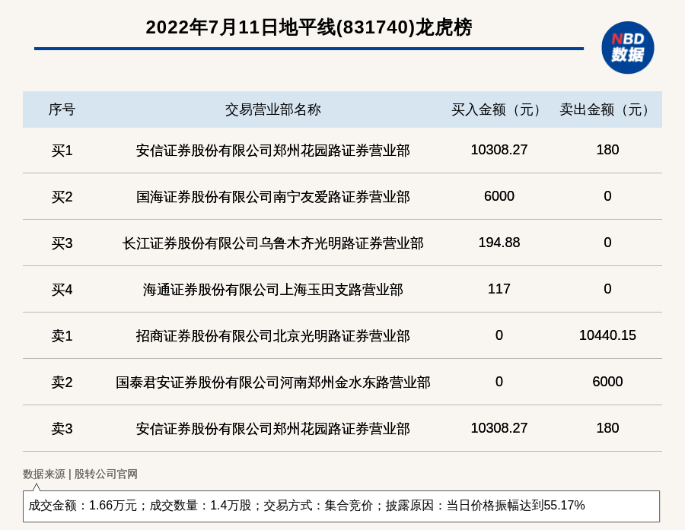
Task: Click the title 2022年7月11日地平线(831740)龙虎榜
Action: (x=309, y=27)
